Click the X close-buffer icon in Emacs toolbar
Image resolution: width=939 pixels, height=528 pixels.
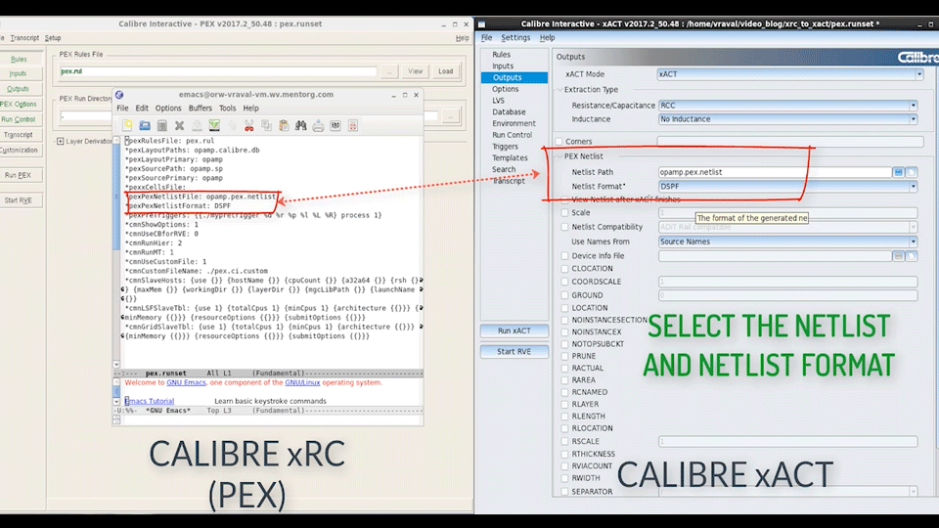coord(179,125)
